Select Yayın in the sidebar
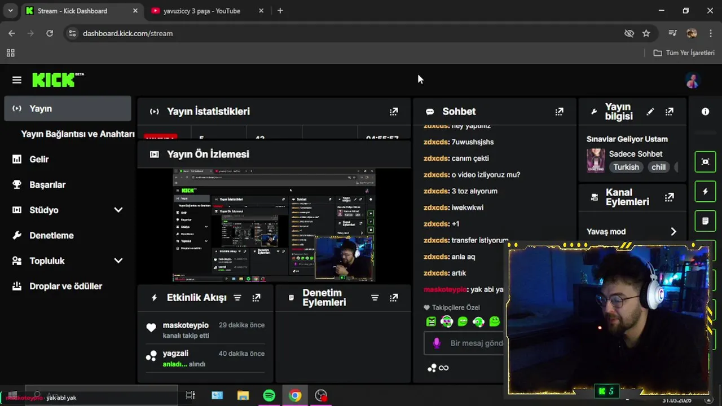The image size is (722, 406). point(68,108)
